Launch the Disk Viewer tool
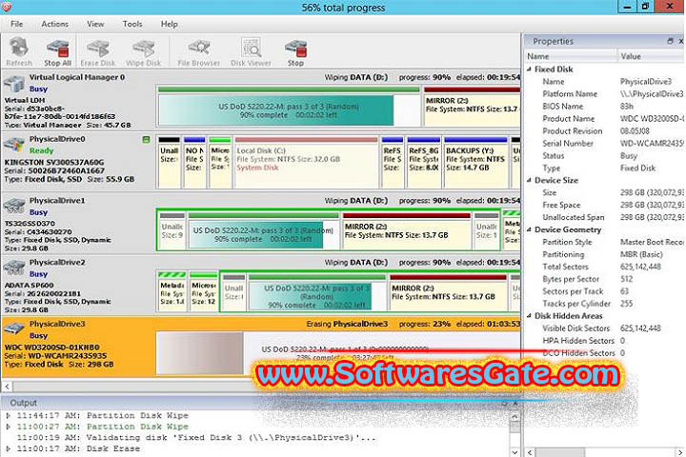Screen dimensions: 686x457 click(x=252, y=51)
